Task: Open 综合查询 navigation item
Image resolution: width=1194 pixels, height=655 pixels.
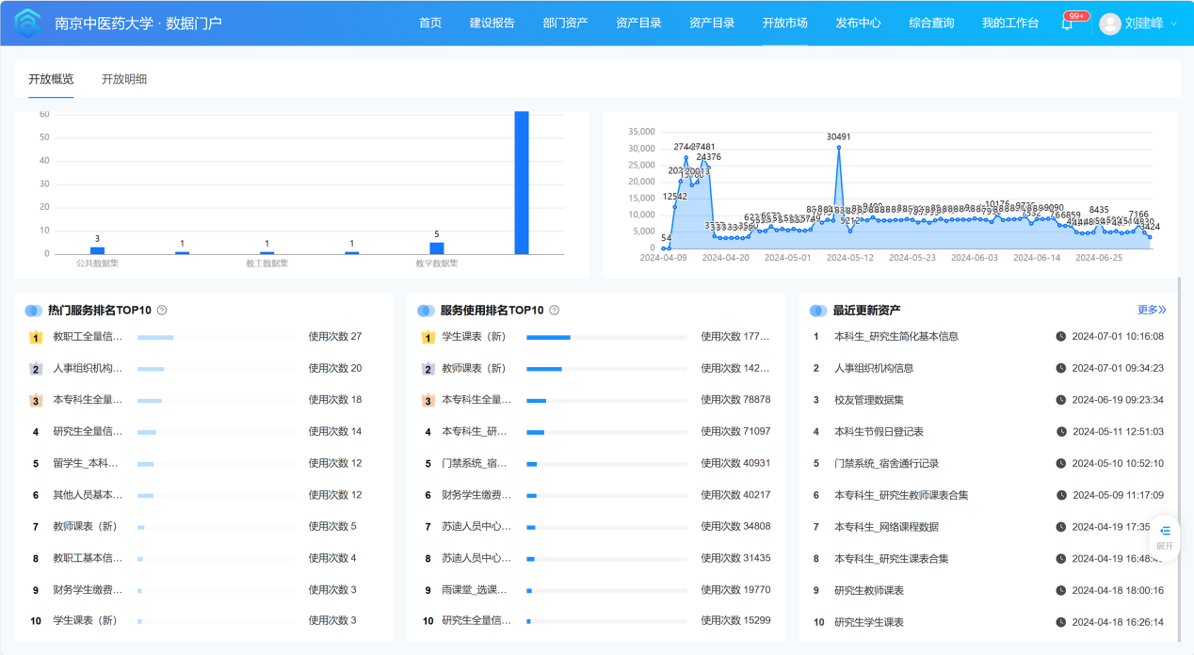Action: click(x=931, y=23)
